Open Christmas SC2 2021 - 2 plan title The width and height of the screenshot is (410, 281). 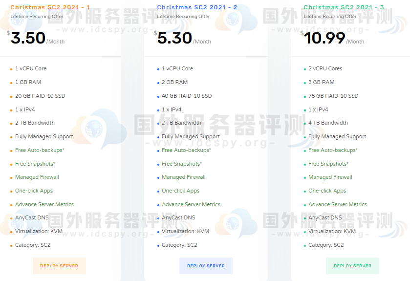(197, 7)
